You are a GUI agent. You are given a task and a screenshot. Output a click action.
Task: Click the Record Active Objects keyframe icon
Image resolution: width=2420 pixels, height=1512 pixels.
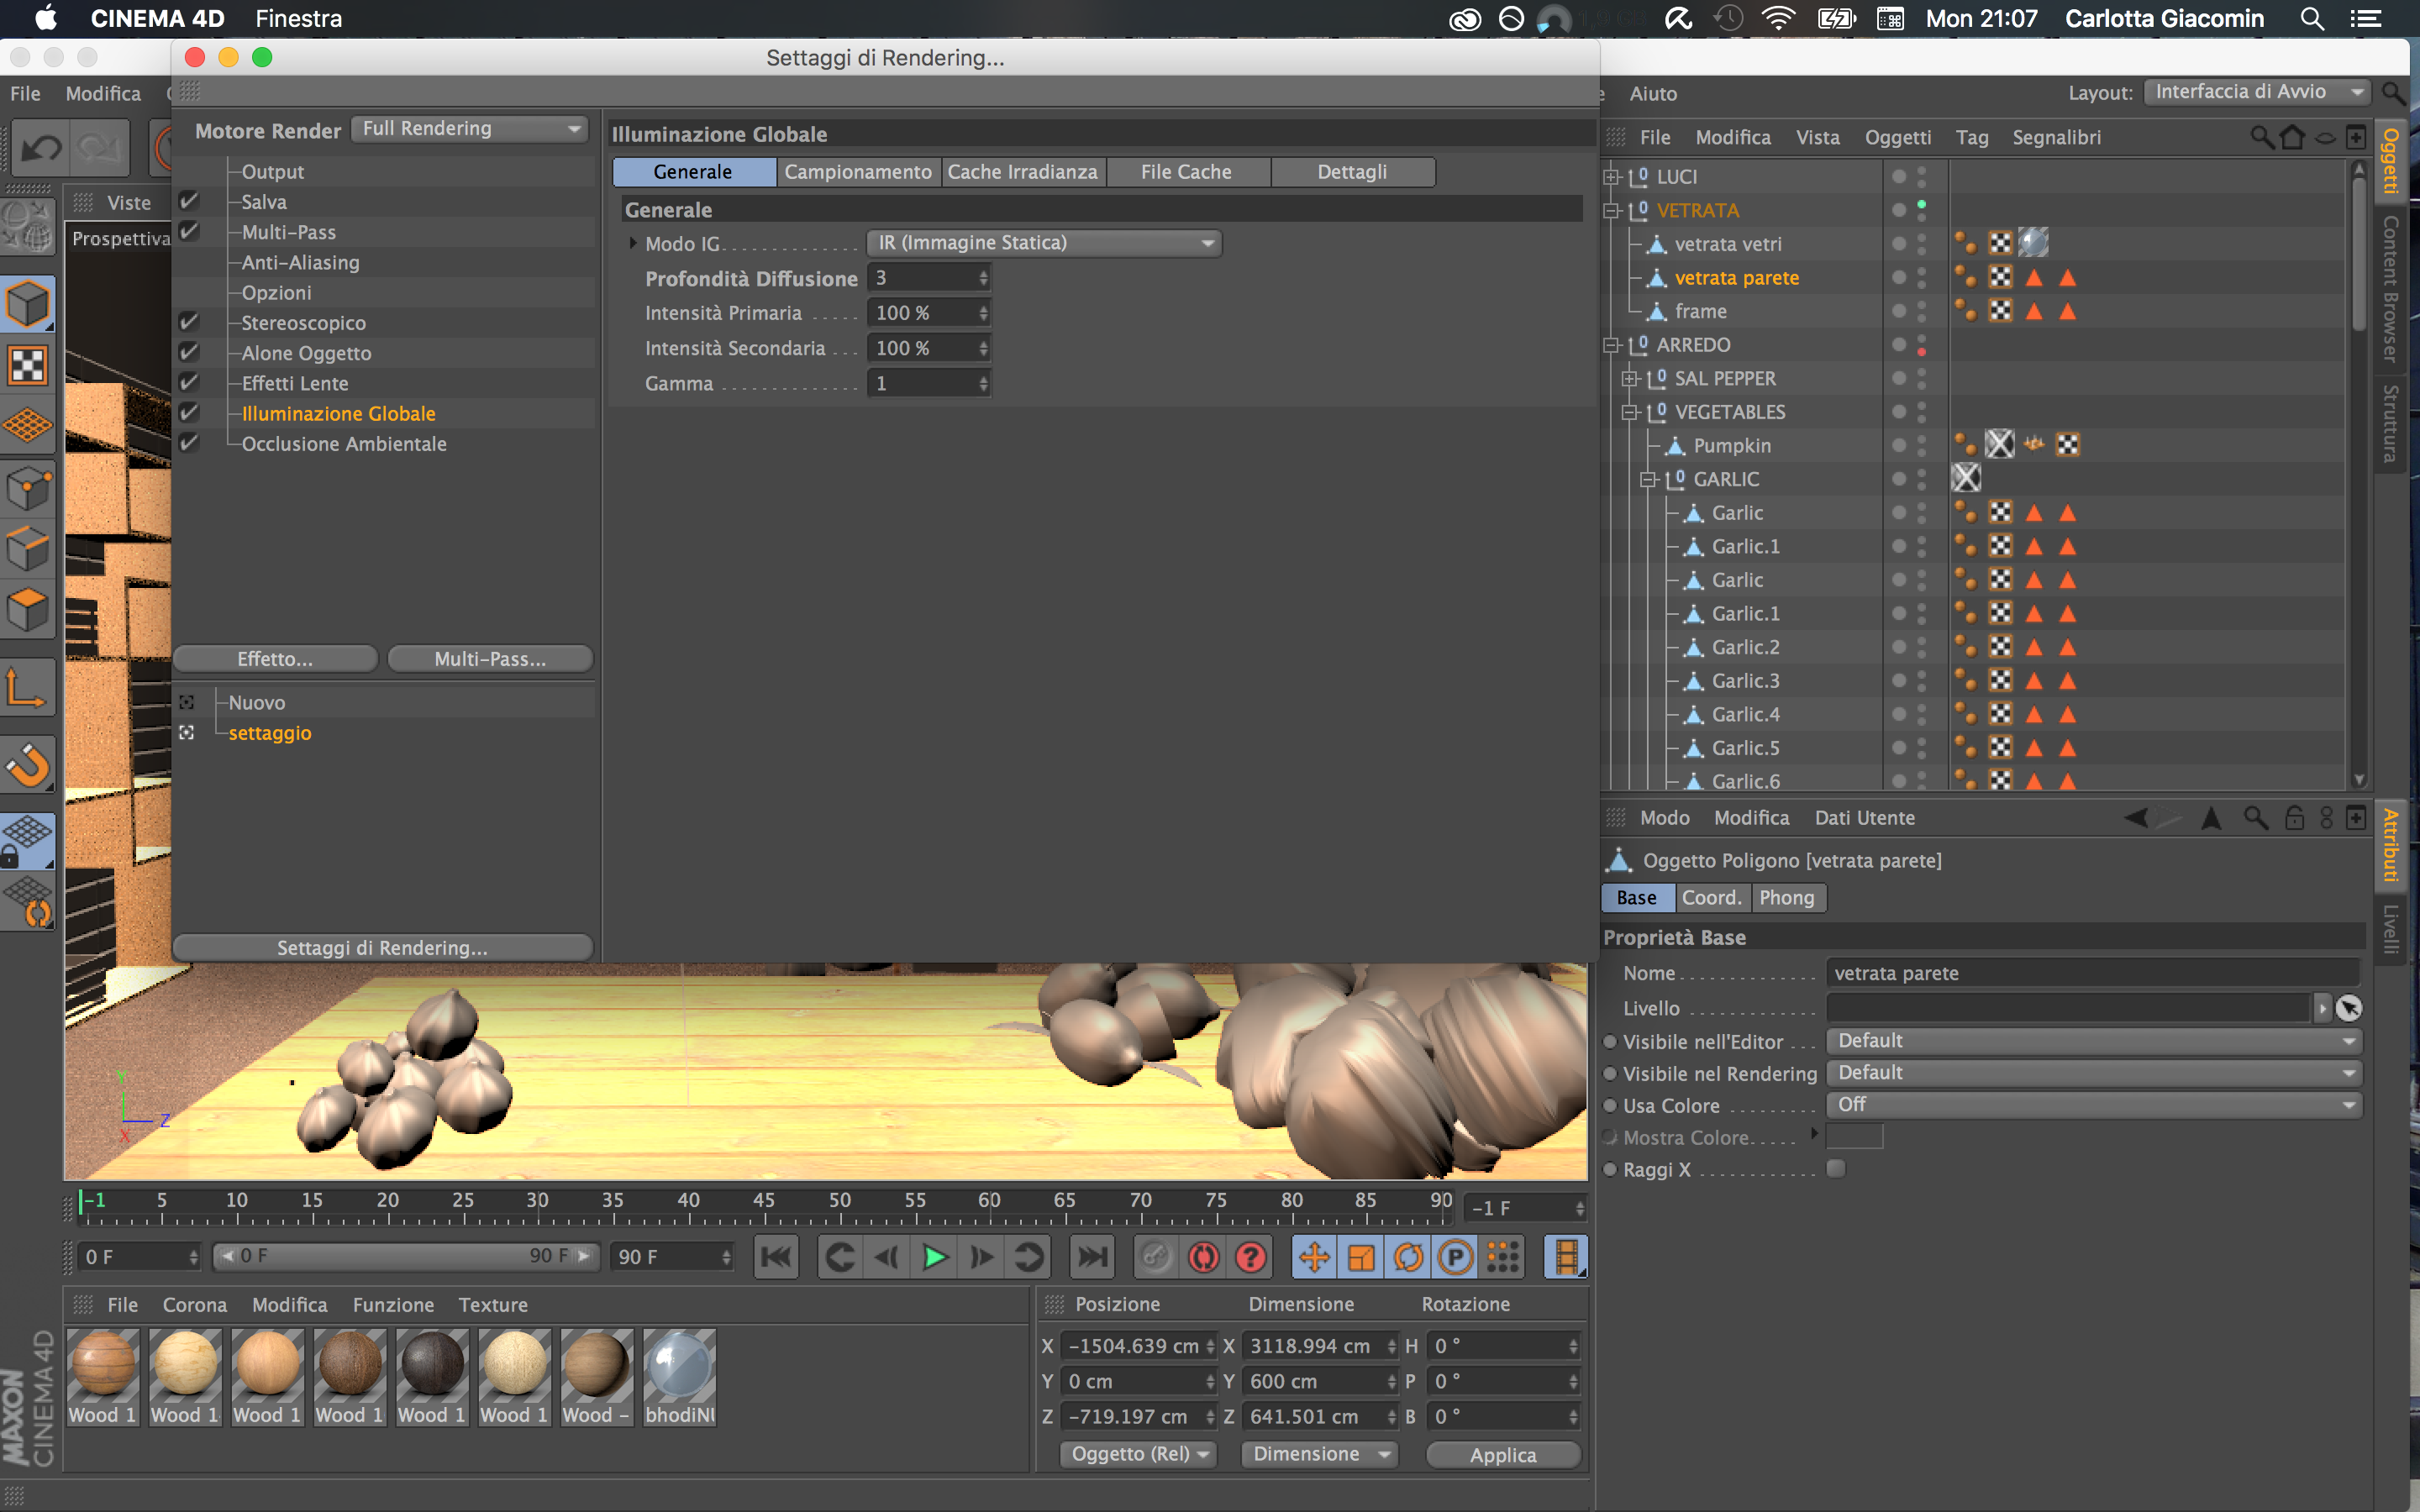pos(1156,1257)
